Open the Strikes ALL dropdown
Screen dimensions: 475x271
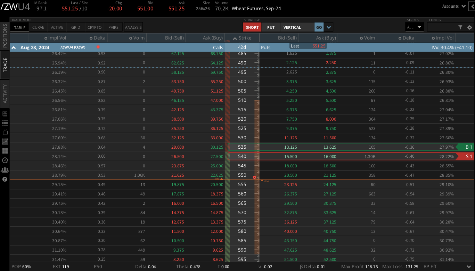click(414, 27)
